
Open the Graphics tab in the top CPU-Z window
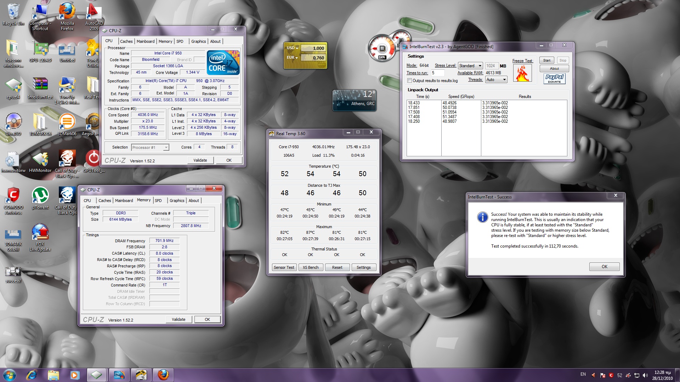[198, 41]
